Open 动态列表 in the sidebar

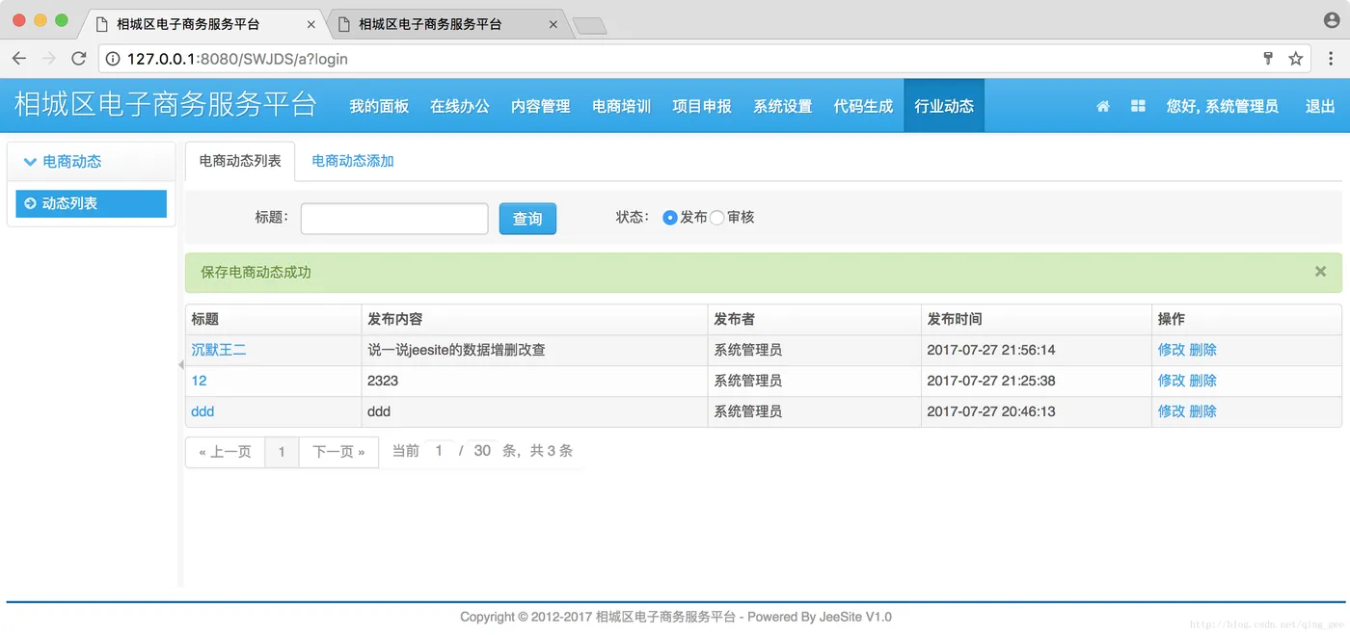[91, 203]
